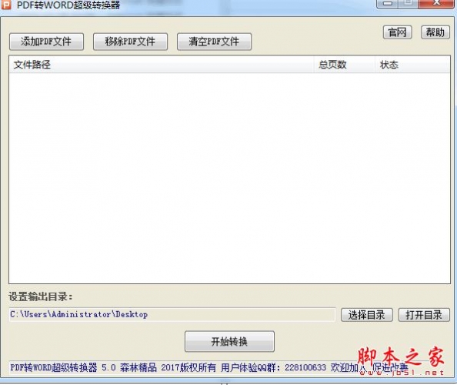457x385 pixels.
Task: Click the status bar copyright text
Action: 208,367
